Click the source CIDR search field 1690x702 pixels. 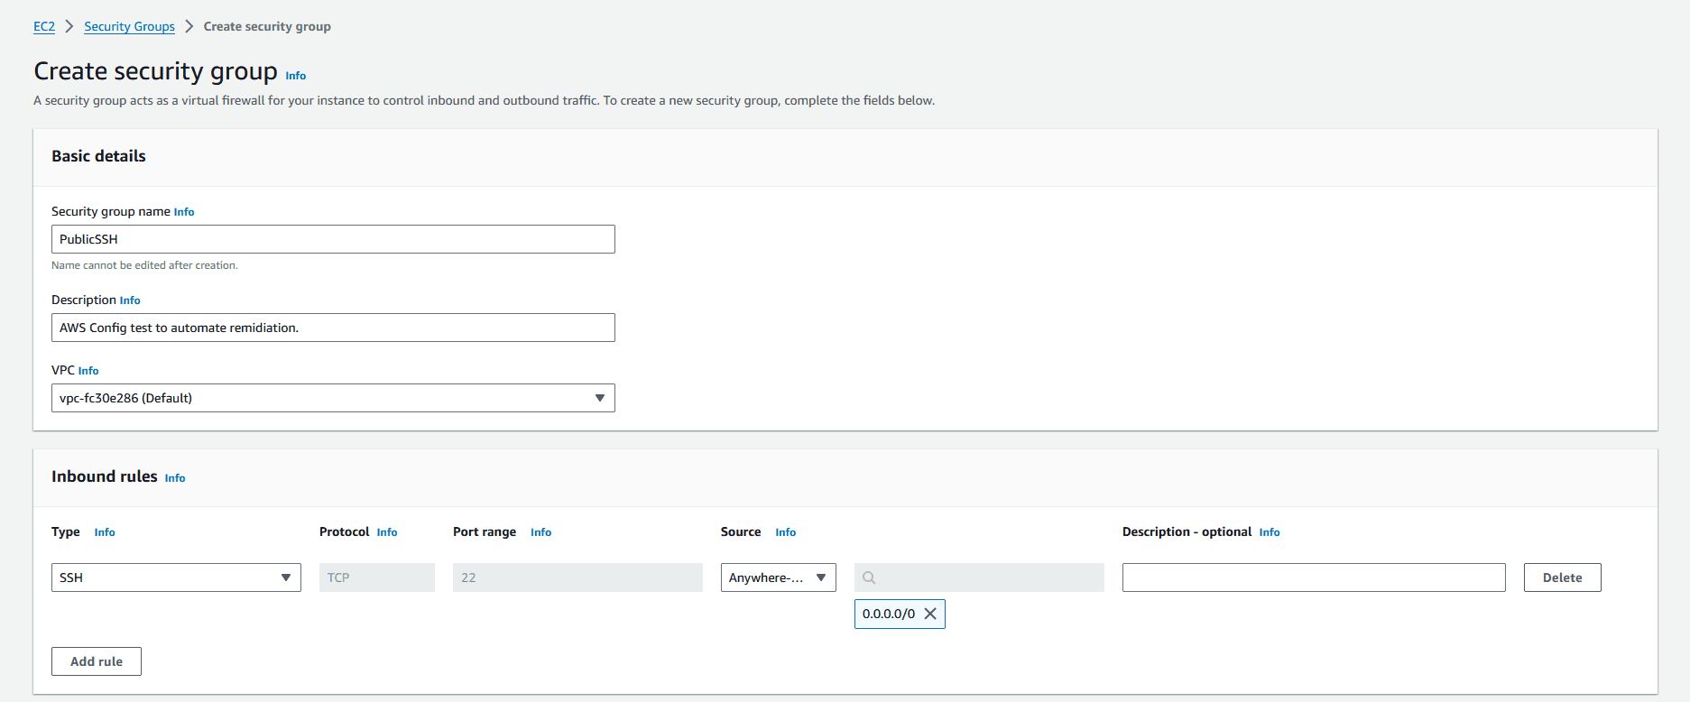(x=979, y=577)
